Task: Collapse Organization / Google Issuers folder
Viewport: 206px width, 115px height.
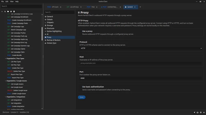Action: pos(5,81)
